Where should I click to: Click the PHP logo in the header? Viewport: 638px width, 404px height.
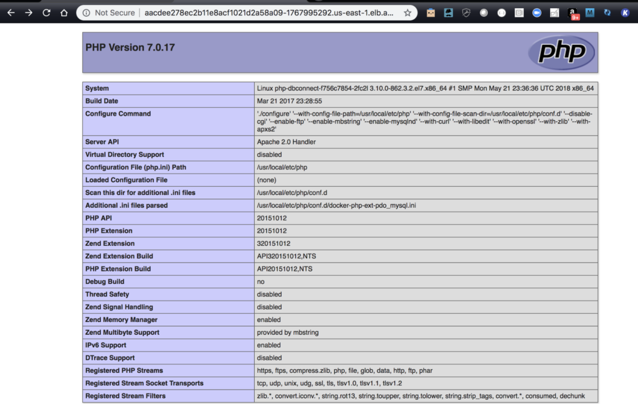(x=561, y=52)
